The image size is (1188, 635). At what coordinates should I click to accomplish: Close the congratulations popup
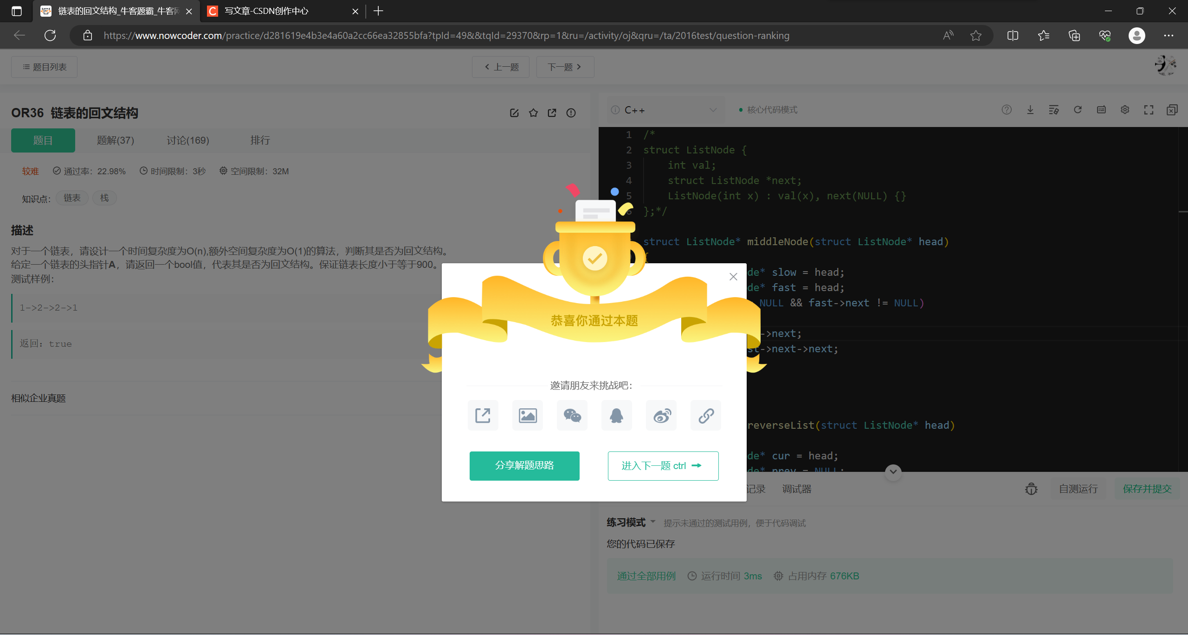tap(733, 277)
